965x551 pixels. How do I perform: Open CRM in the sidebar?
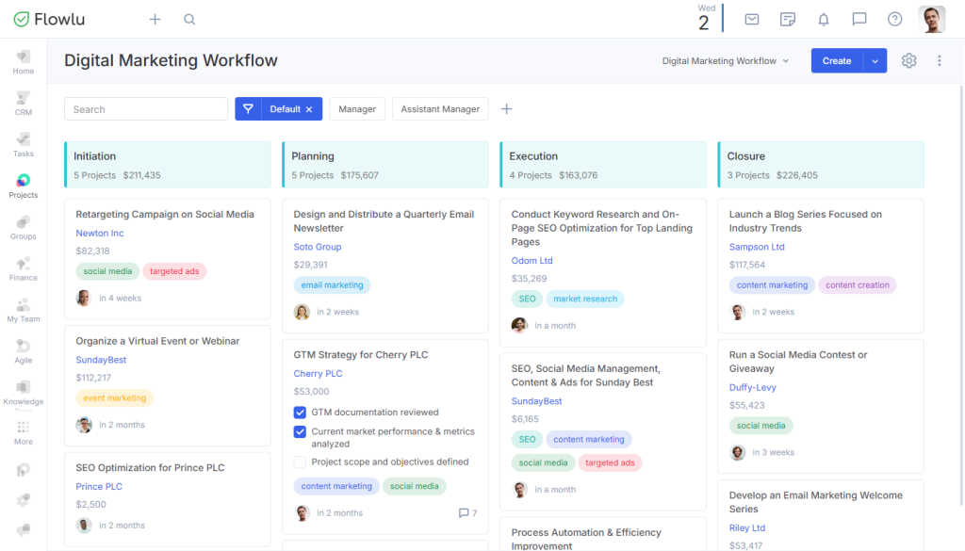point(24,104)
